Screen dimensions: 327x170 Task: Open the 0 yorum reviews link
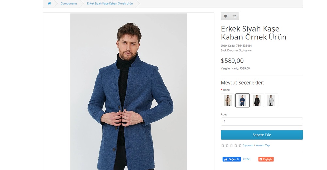(248, 145)
